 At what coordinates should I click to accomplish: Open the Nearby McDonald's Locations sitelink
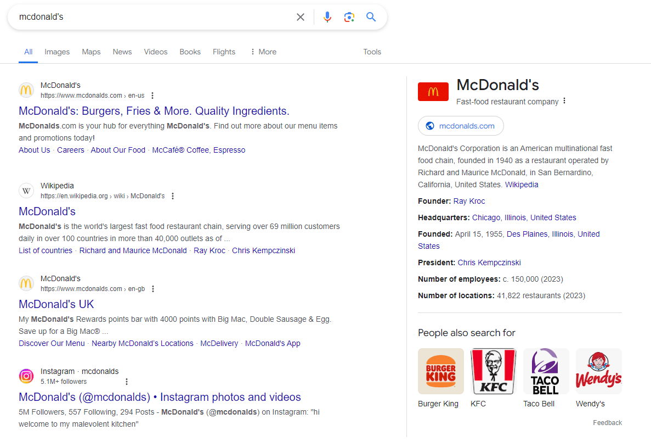click(143, 343)
